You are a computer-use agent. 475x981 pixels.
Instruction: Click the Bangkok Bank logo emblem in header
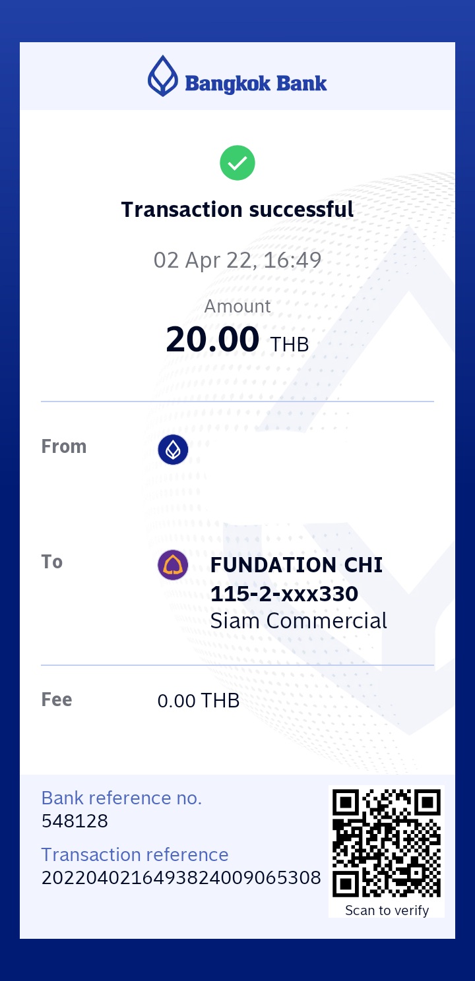162,76
